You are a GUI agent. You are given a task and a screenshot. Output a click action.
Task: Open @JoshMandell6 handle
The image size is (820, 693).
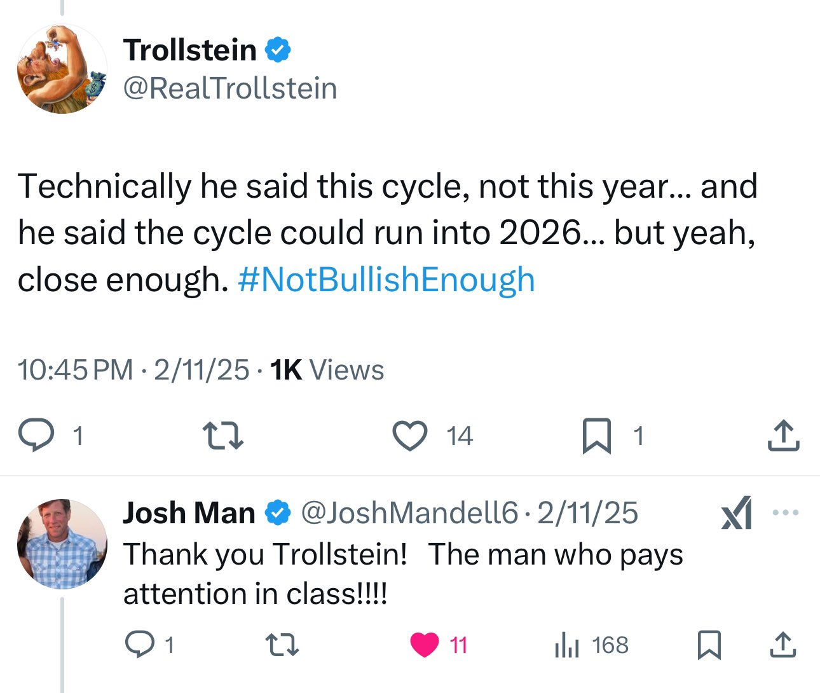point(409,513)
